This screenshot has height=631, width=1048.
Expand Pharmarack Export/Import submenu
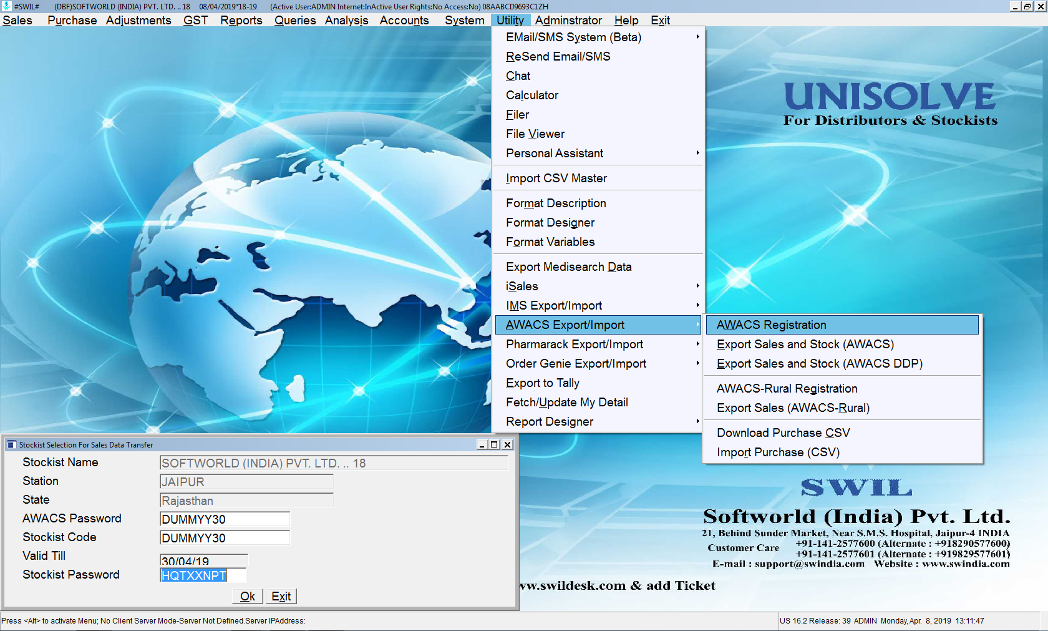click(599, 344)
